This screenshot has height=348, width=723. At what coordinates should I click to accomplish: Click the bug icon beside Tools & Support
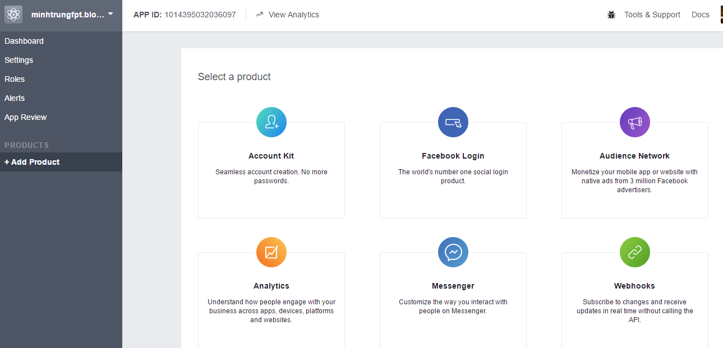tap(611, 15)
